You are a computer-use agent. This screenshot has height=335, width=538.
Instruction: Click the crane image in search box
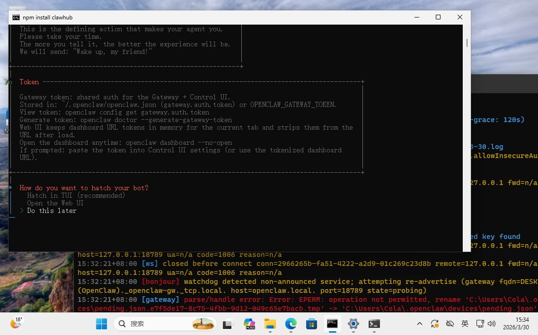[x=203, y=324]
